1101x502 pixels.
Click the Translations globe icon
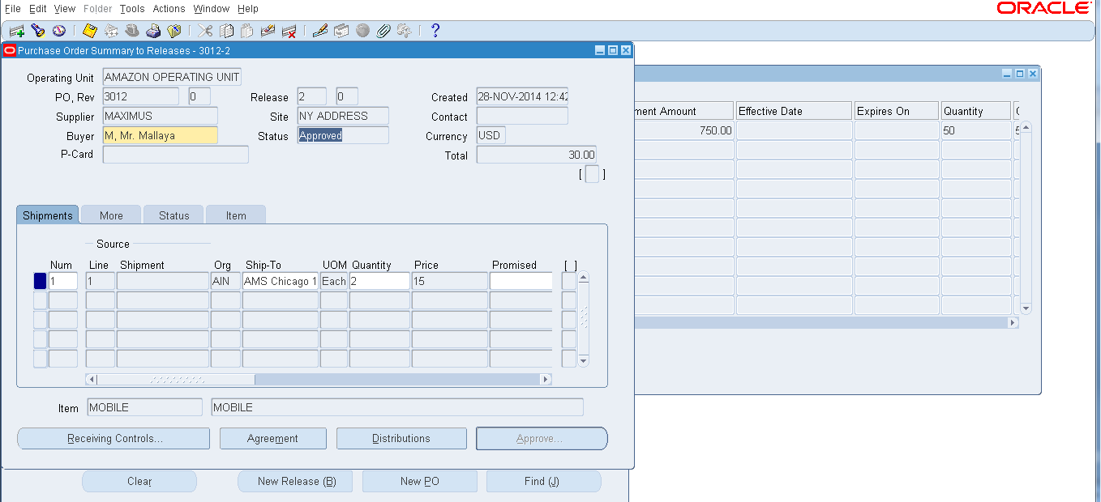coord(362,31)
